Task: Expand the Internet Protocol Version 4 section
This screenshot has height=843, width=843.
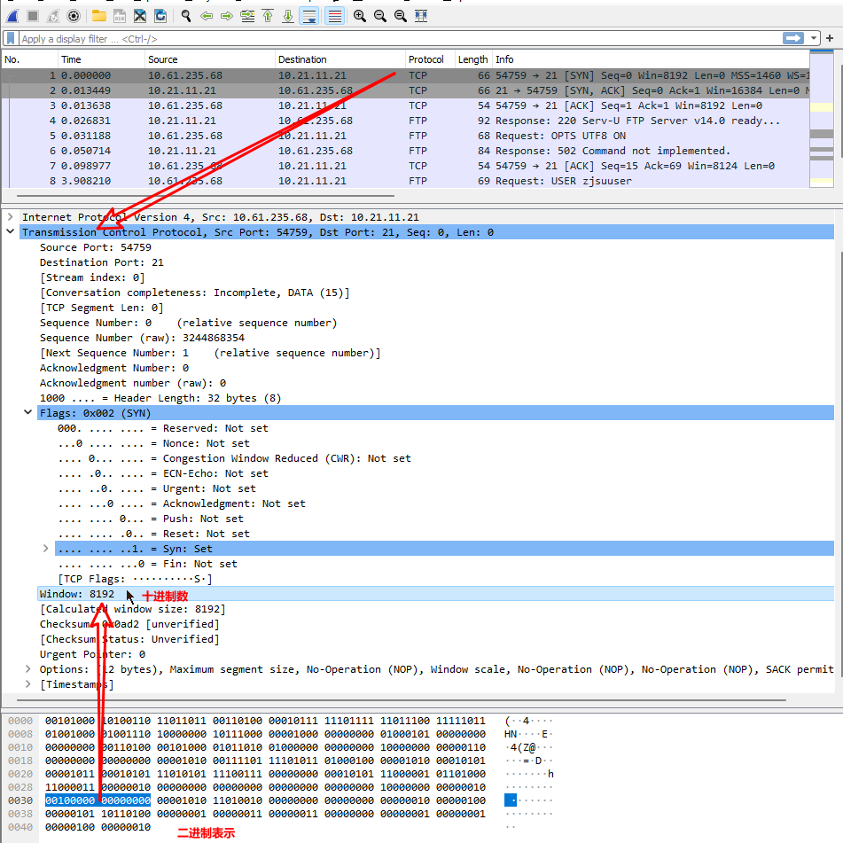Action: click(x=11, y=217)
